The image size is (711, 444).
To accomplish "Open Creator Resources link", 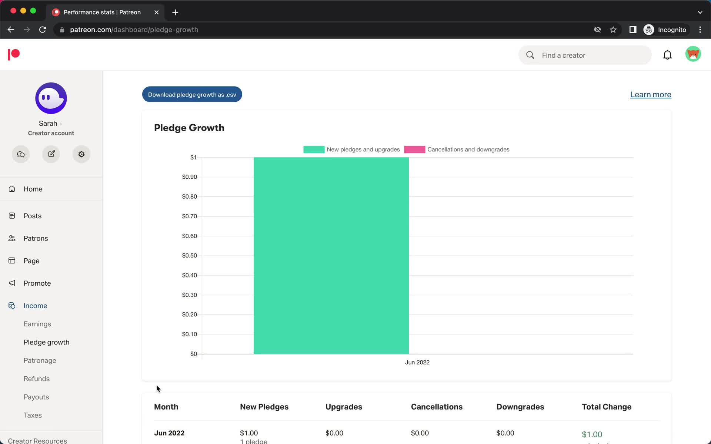I will pos(37,440).
